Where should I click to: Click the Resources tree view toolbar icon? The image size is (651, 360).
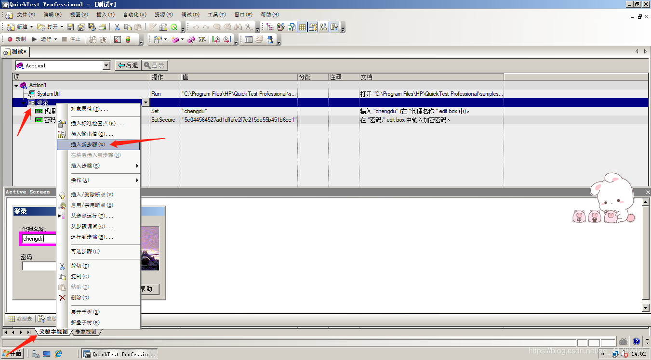coord(269,27)
